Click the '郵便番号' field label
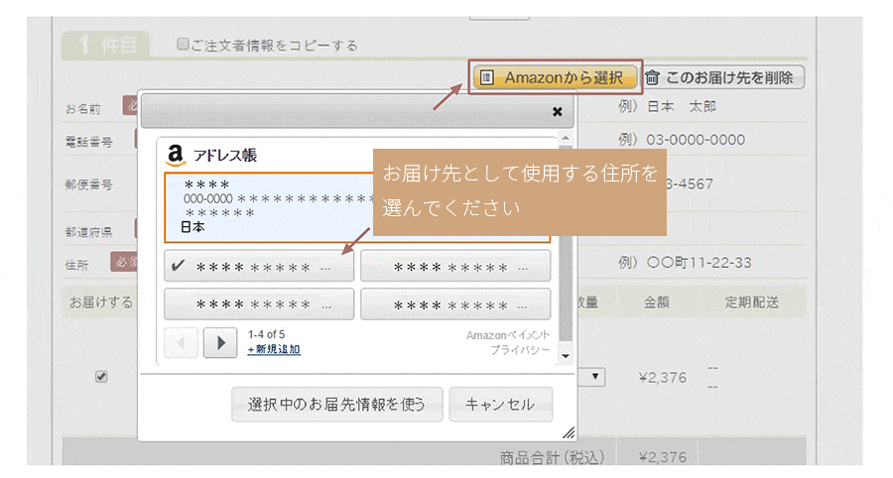This screenshot has width=893, height=478. 88,184
